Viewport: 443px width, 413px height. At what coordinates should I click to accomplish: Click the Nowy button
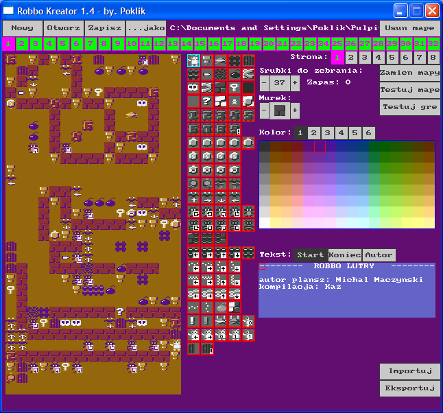tap(23, 28)
